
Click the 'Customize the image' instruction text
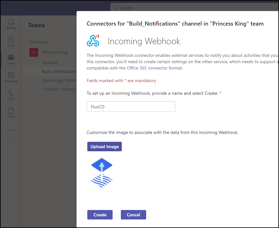pos(163,132)
